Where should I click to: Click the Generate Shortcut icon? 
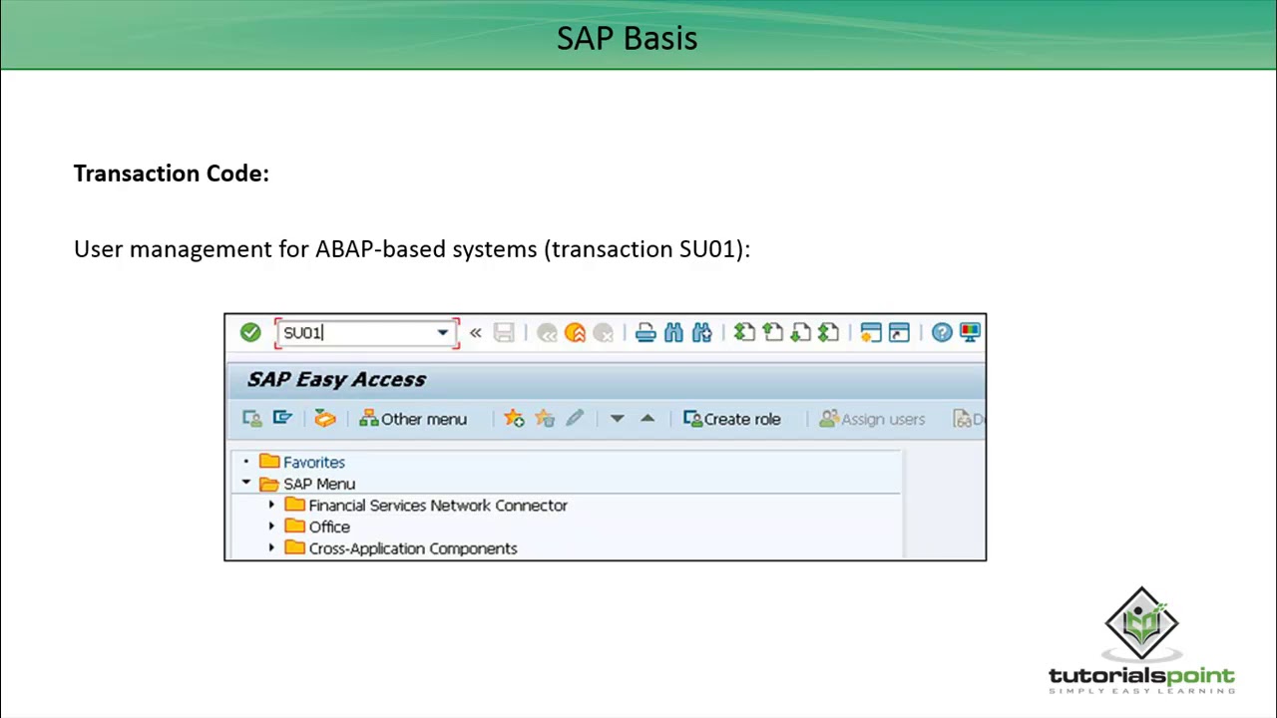coord(899,332)
